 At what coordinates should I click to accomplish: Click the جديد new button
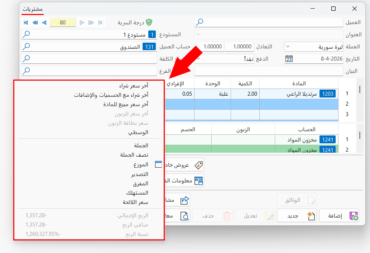click(297, 215)
